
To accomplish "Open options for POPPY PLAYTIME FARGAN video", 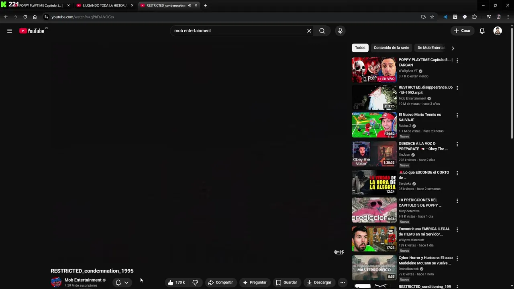I will 457,61.
